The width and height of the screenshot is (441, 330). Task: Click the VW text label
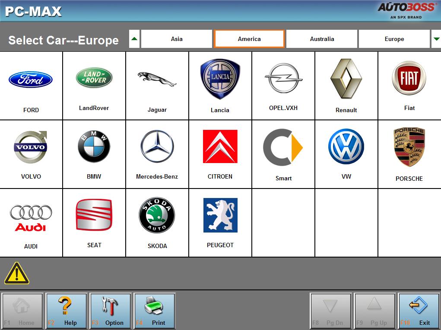coord(346,177)
